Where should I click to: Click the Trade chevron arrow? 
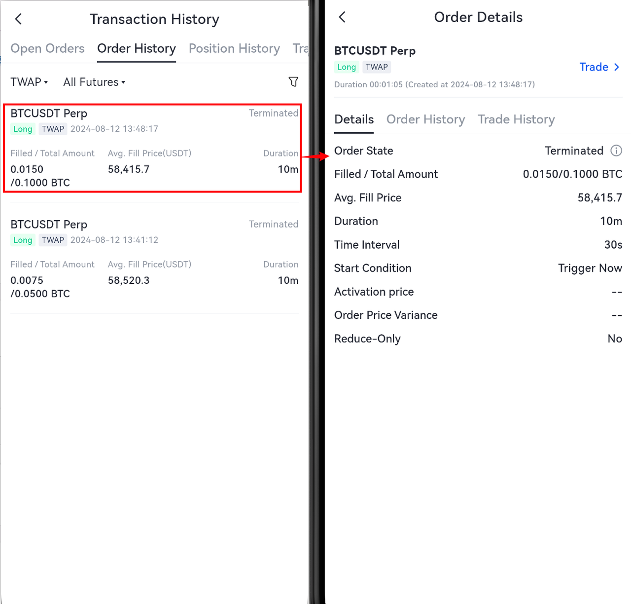pos(617,67)
